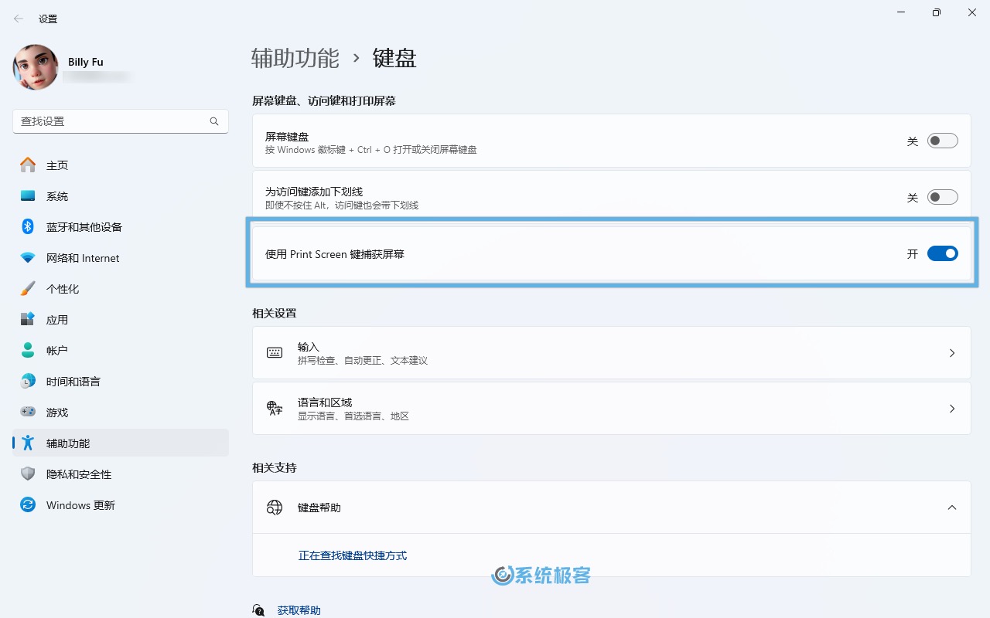Click the keyboard icon in the 输入 row
The image size is (990, 618).
(x=275, y=352)
